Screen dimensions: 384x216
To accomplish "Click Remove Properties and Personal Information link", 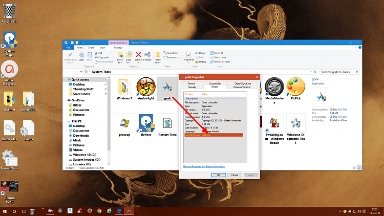I will pyautogui.click(x=204, y=166).
